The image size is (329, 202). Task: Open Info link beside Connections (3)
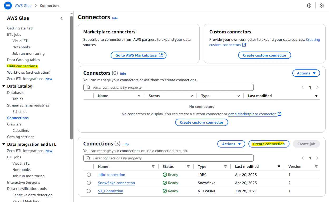(x=125, y=144)
